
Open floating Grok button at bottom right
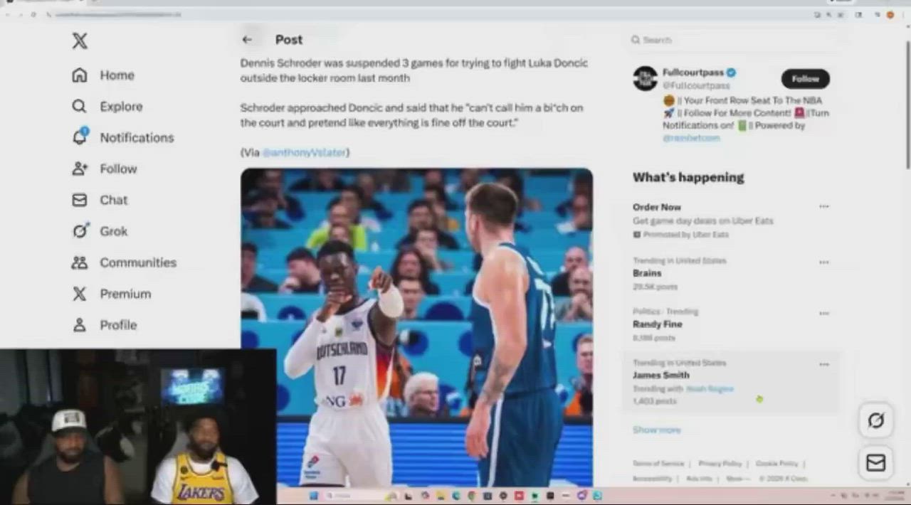875,421
